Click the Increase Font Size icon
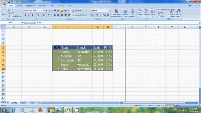The height and width of the screenshot is (113, 201). pos(46,11)
